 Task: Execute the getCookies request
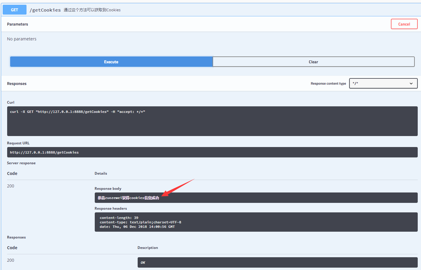point(111,62)
